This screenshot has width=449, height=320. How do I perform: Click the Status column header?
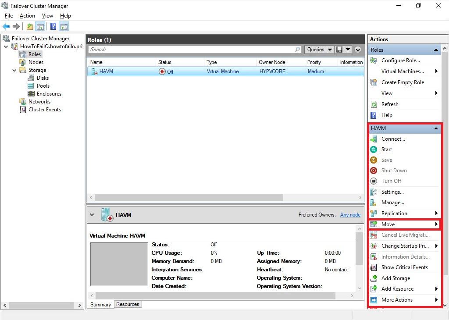180,62
